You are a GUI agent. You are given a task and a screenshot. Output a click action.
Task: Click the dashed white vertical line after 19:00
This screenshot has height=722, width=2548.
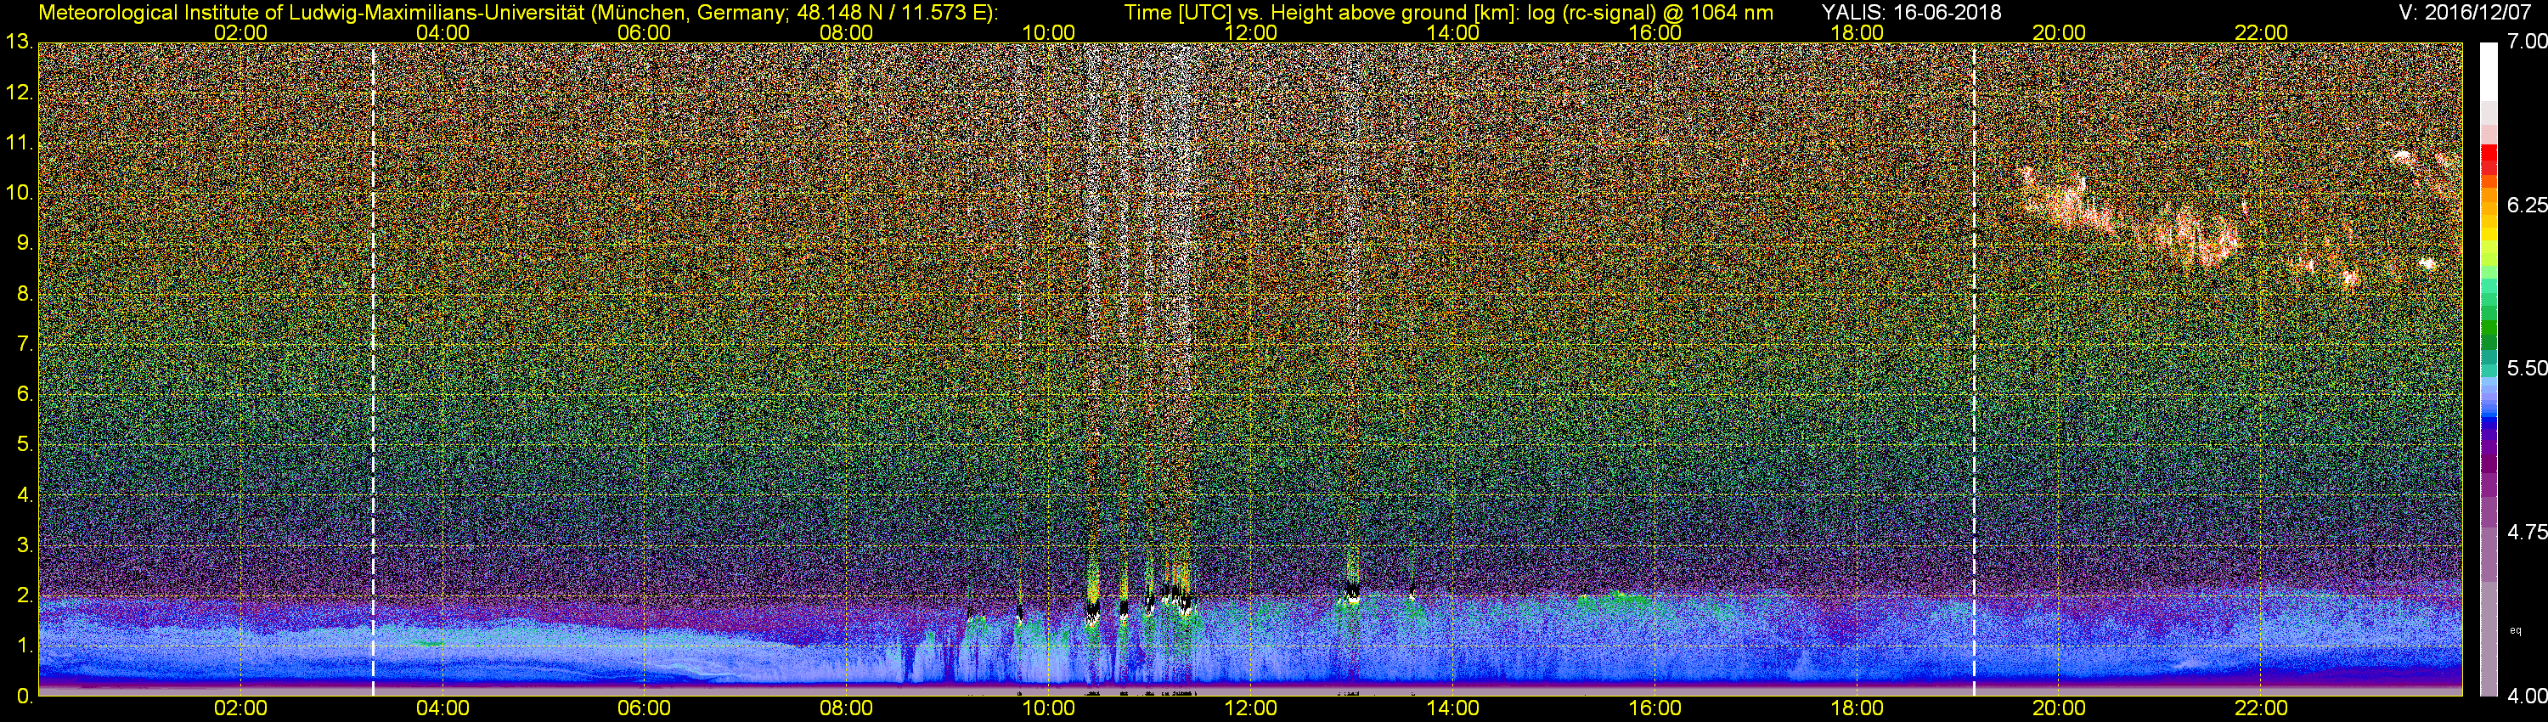[x=1973, y=369]
